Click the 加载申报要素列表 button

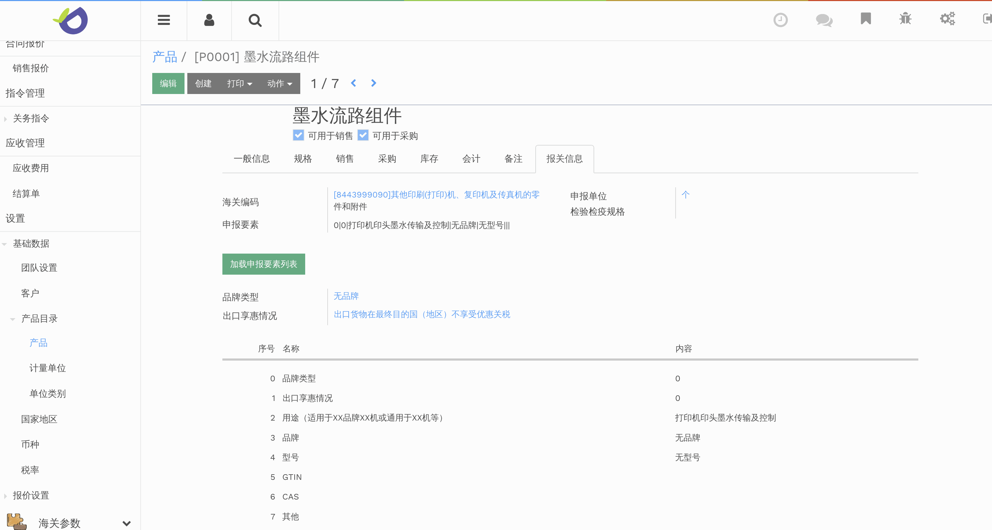(x=263, y=264)
